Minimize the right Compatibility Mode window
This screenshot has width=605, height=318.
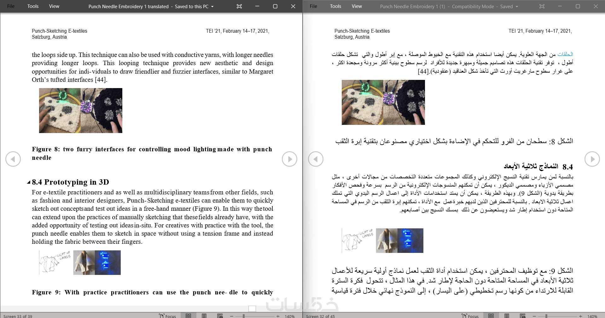(x=560, y=6)
